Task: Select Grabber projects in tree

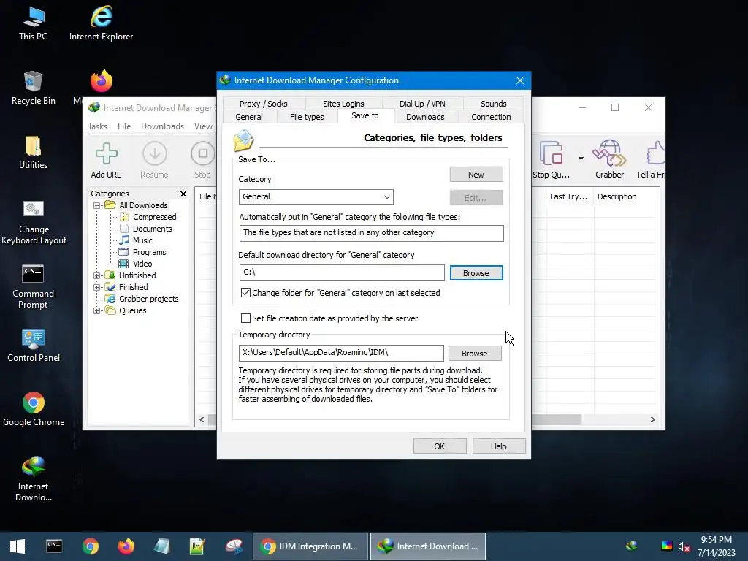Action: (x=148, y=299)
